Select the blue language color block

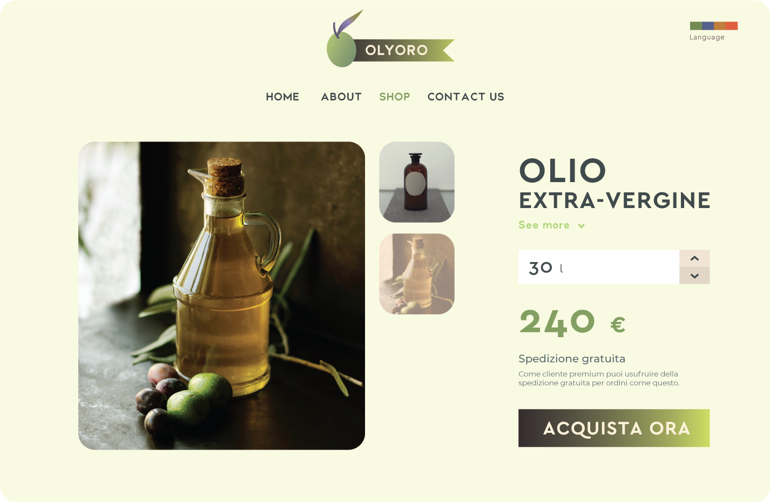tap(708, 26)
